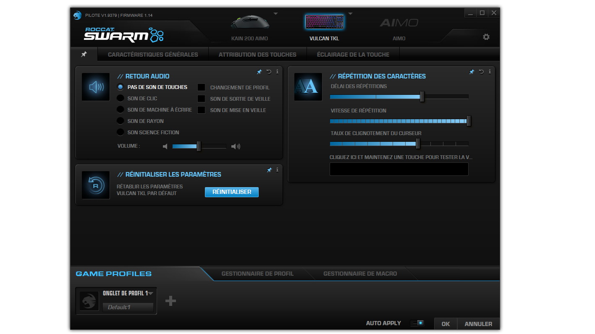Click the muted speaker icon beside the volume slider
The image size is (595, 334).
click(x=165, y=146)
